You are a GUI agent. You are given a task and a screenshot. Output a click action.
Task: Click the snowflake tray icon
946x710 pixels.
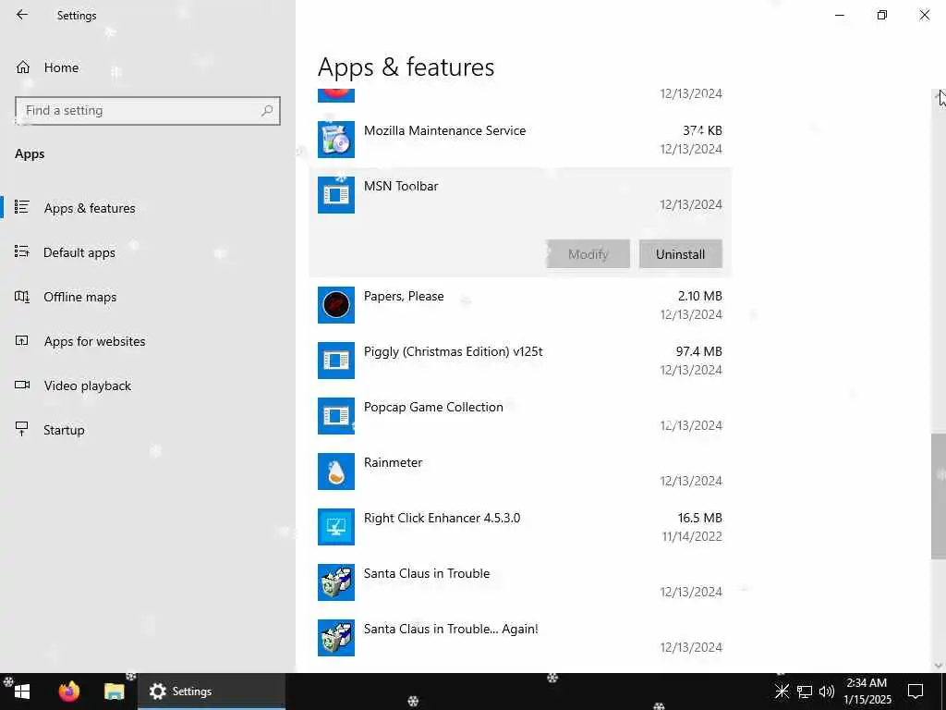(782, 692)
